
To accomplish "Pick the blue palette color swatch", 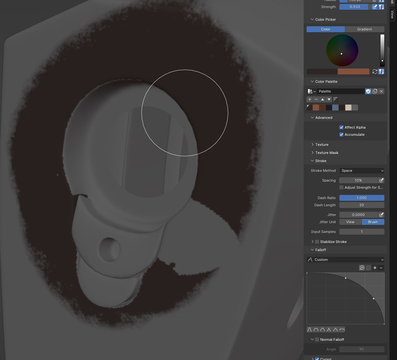I will [335, 108].
